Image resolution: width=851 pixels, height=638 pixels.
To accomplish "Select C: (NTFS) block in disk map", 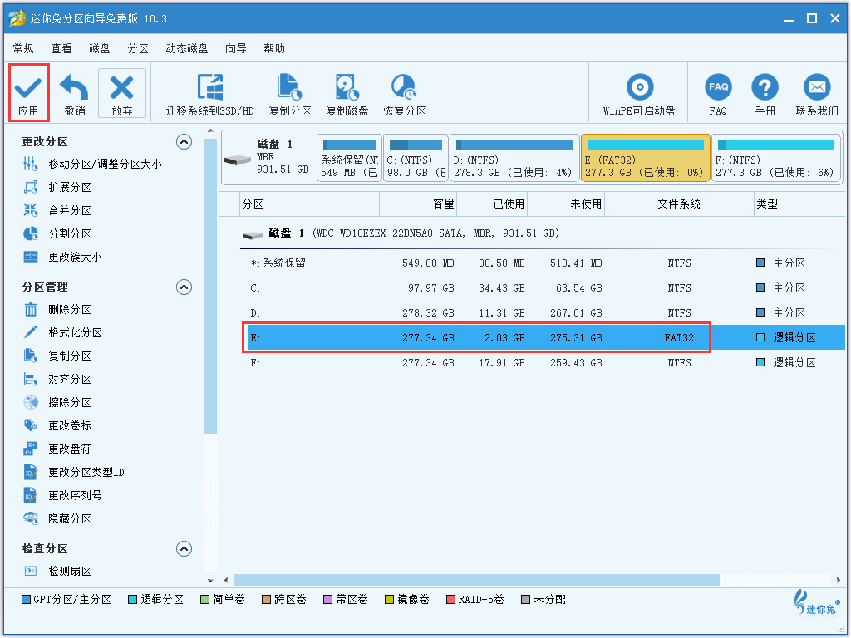I will point(416,159).
